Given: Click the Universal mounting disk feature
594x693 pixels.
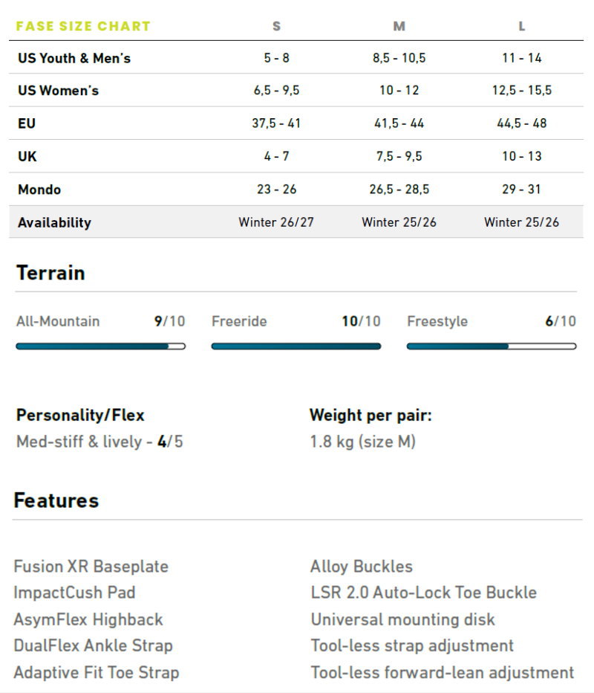Looking at the screenshot, I should [403, 619].
